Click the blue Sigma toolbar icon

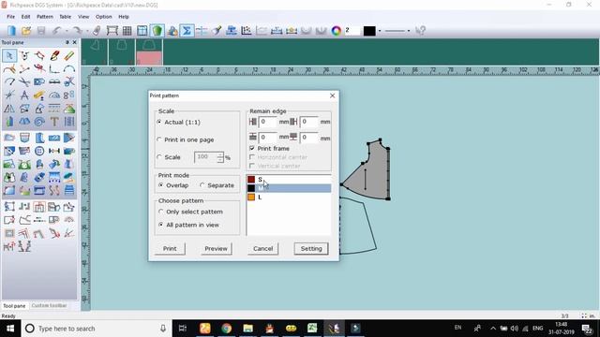[x=187, y=31]
